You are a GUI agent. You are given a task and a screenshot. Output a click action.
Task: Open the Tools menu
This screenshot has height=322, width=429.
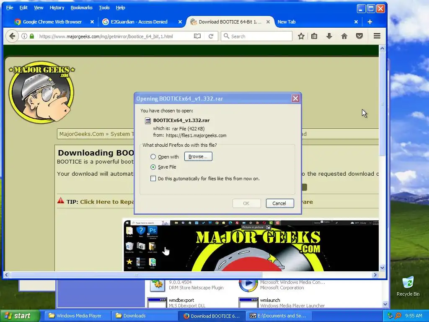point(104,8)
